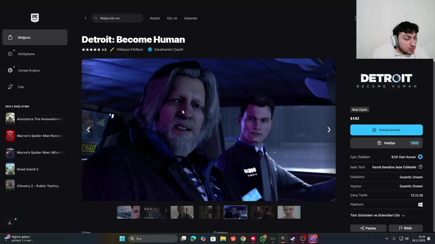
Task: Click the Epic Rewards plus icon
Action: (x=420, y=157)
